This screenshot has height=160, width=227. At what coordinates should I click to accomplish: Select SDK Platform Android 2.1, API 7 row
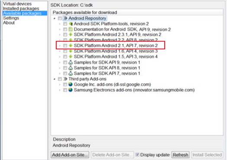click(x=116, y=46)
